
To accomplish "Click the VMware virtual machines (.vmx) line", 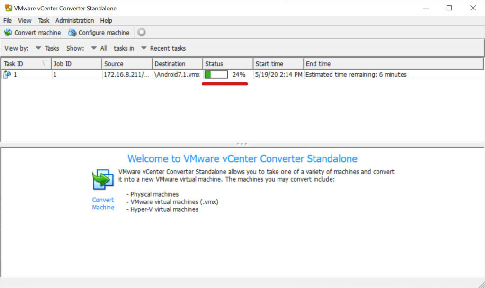I will pos(172,202).
